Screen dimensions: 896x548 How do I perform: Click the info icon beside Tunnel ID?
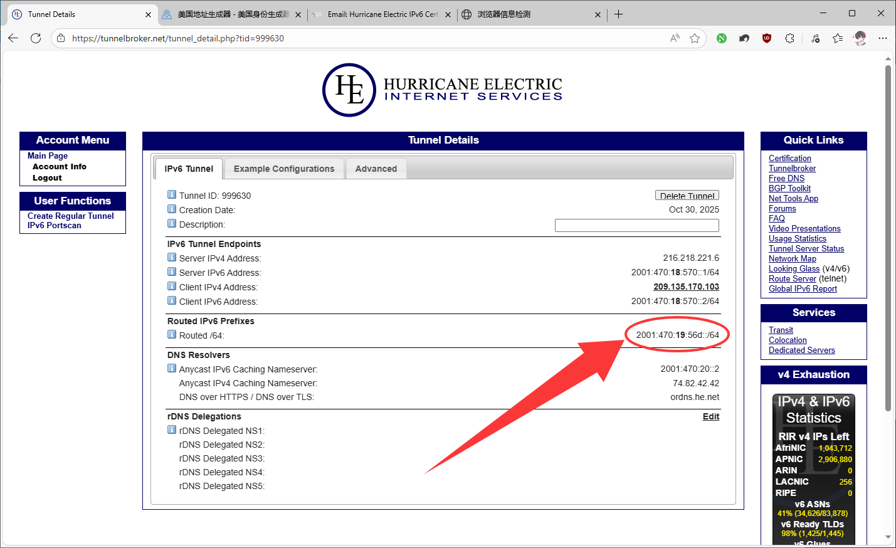(x=172, y=195)
